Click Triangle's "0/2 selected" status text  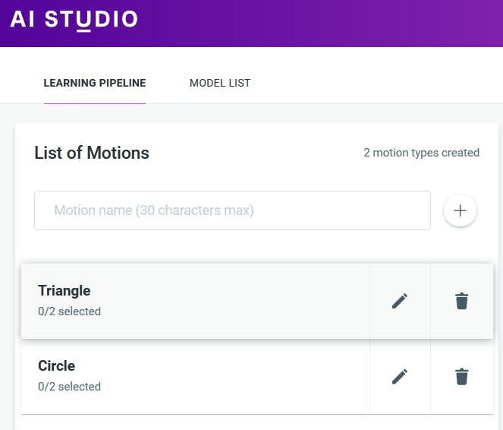[69, 311]
